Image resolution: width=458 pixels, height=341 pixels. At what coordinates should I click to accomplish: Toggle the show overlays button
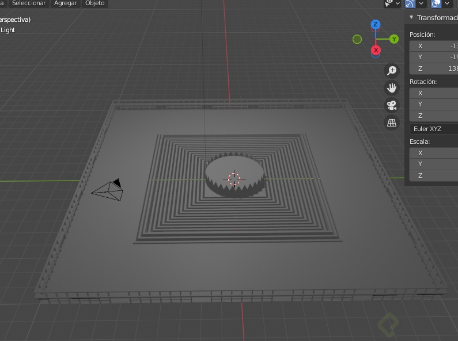436,3
